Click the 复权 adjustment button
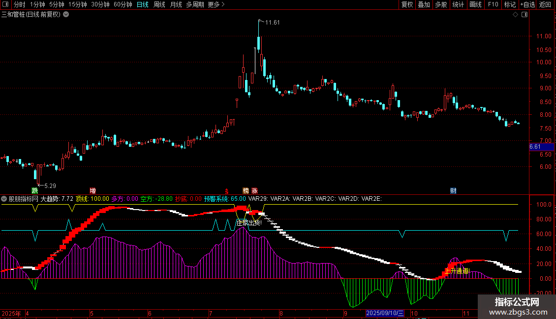556x319 pixels. (407, 4)
